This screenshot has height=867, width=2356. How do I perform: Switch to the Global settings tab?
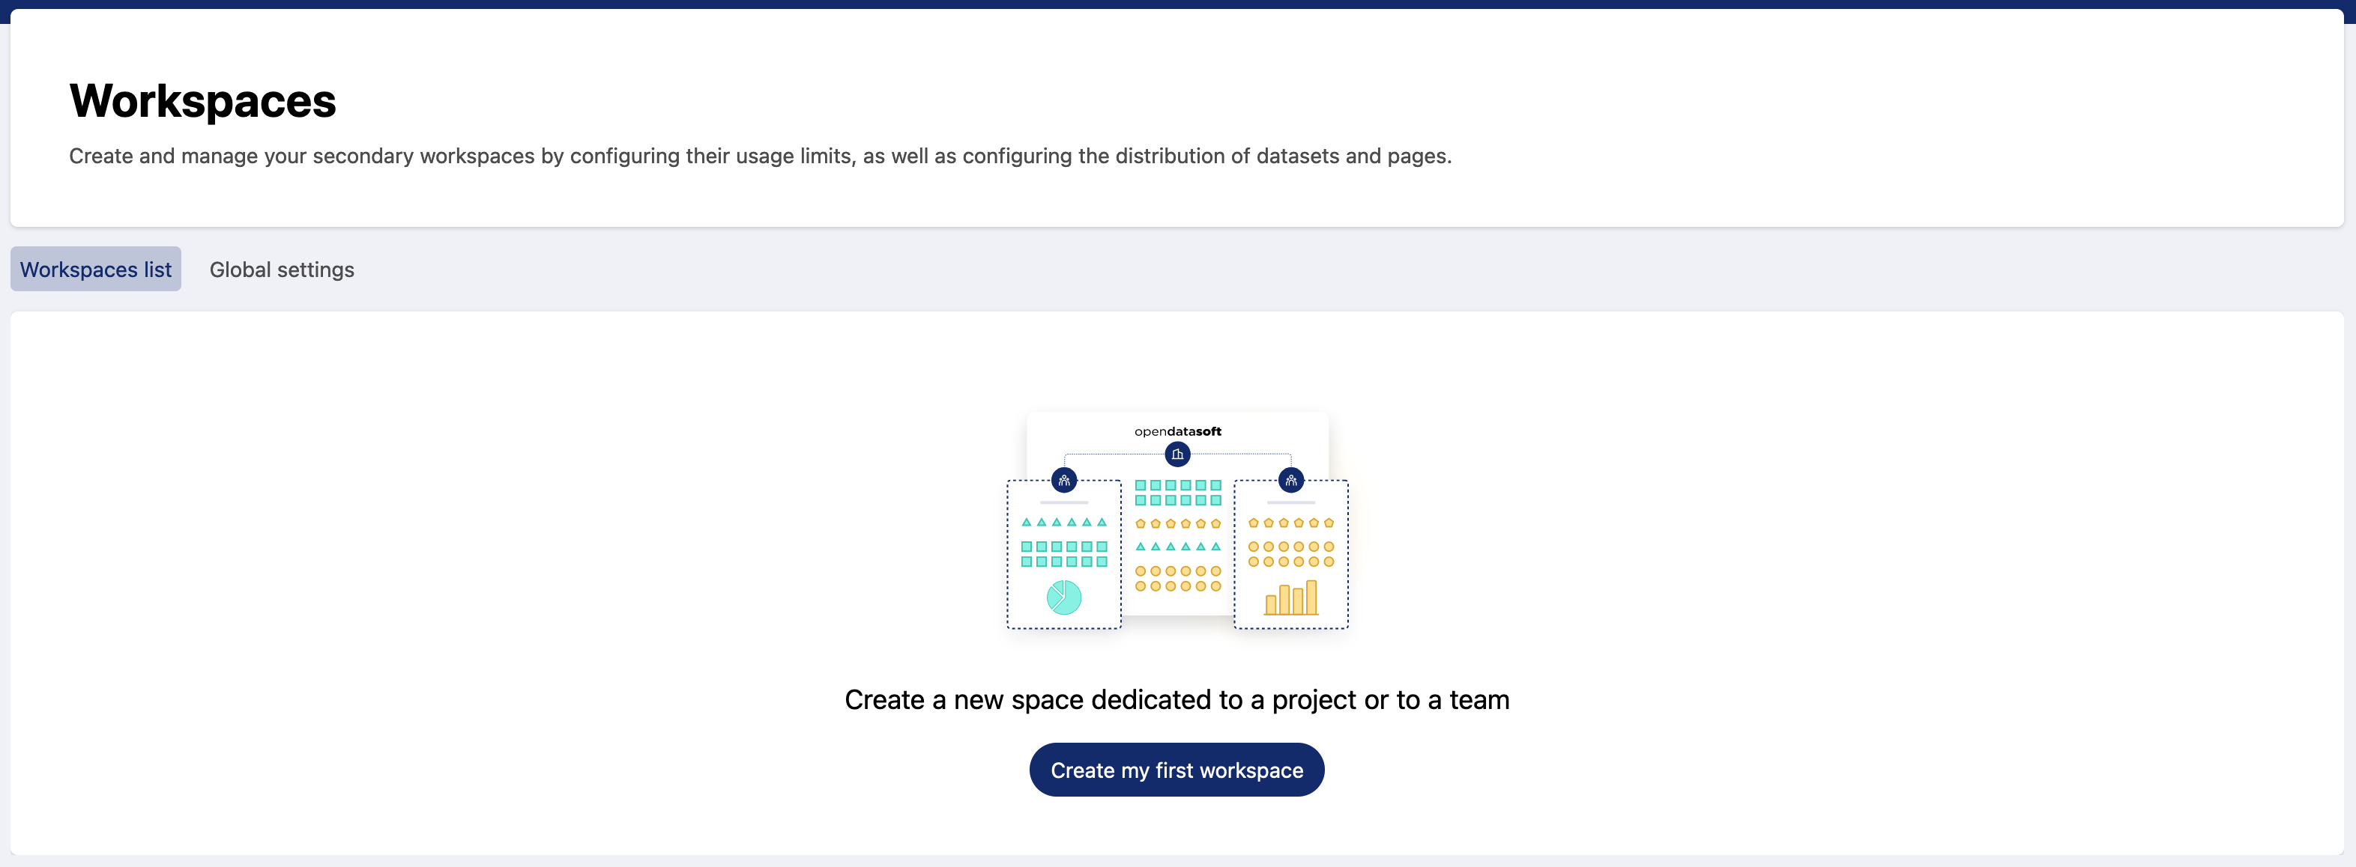pos(282,270)
